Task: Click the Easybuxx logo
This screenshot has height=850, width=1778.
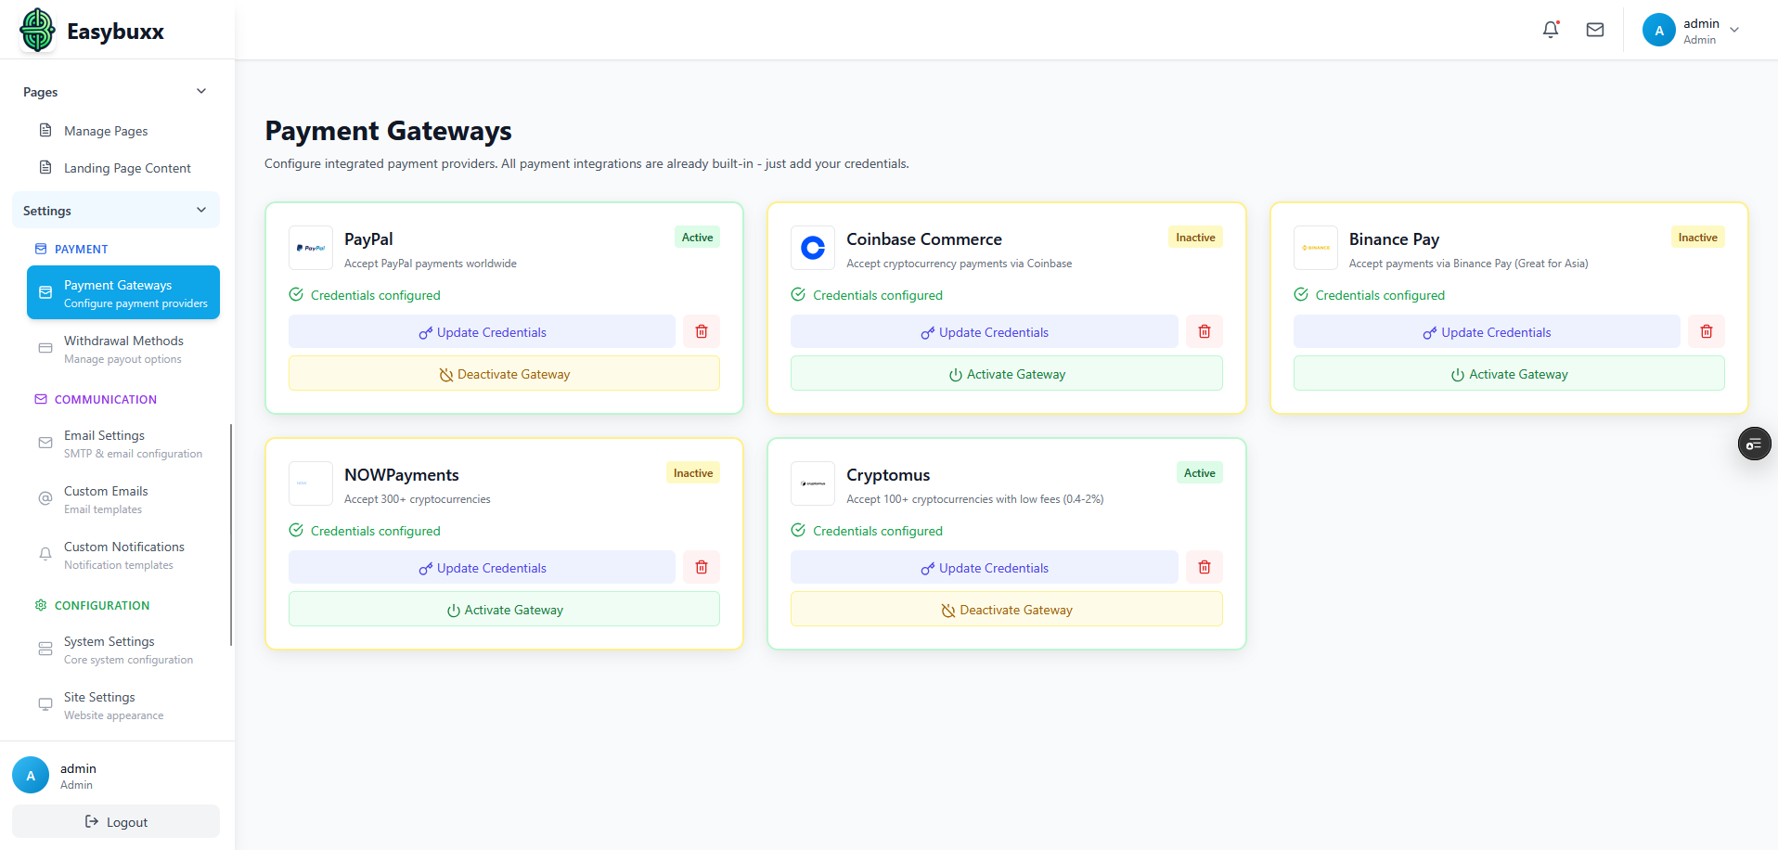Action: (92, 31)
